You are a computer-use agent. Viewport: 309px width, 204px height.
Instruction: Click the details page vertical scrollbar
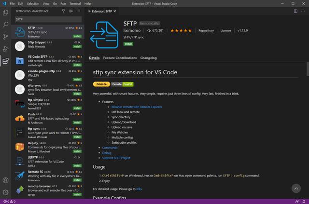pos(308,68)
